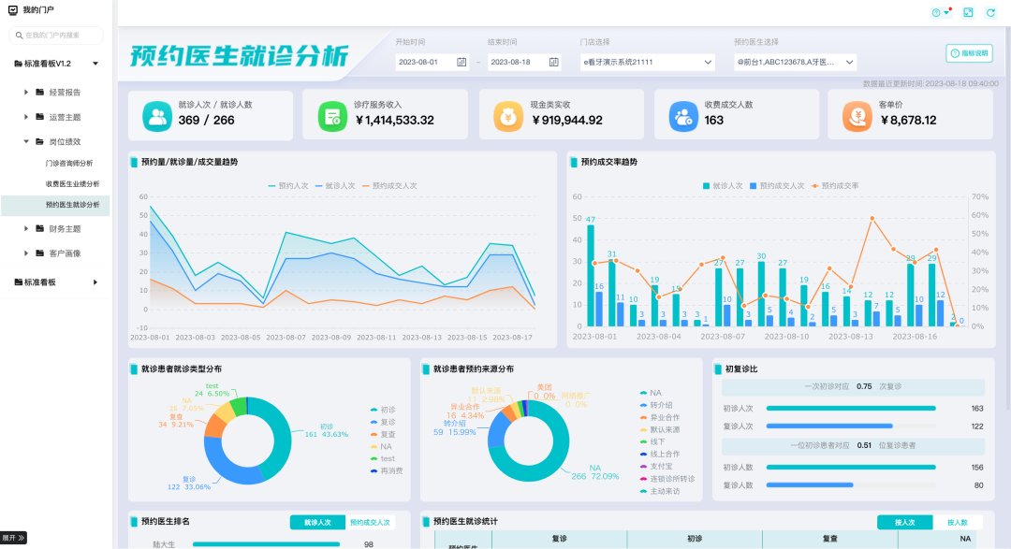This screenshot has width=1011, height=549.
Task: Toggle 异业合作 legend in source chart
Action: [x=660, y=417]
